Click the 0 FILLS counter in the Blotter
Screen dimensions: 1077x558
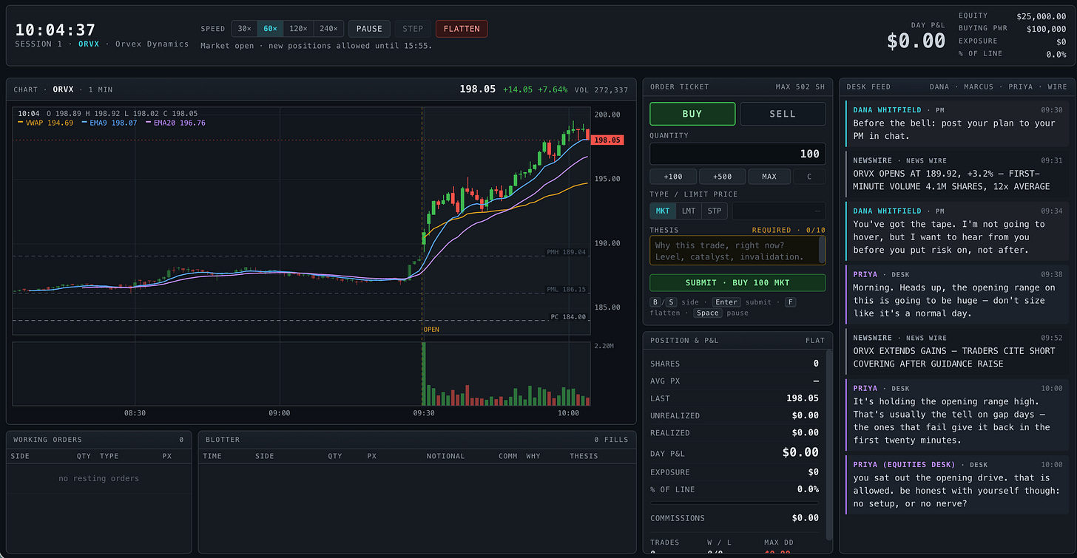click(x=611, y=440)
